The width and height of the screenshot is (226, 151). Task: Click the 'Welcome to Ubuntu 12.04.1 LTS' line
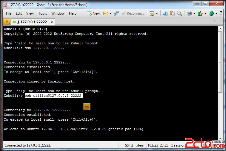tap(73, 129)
